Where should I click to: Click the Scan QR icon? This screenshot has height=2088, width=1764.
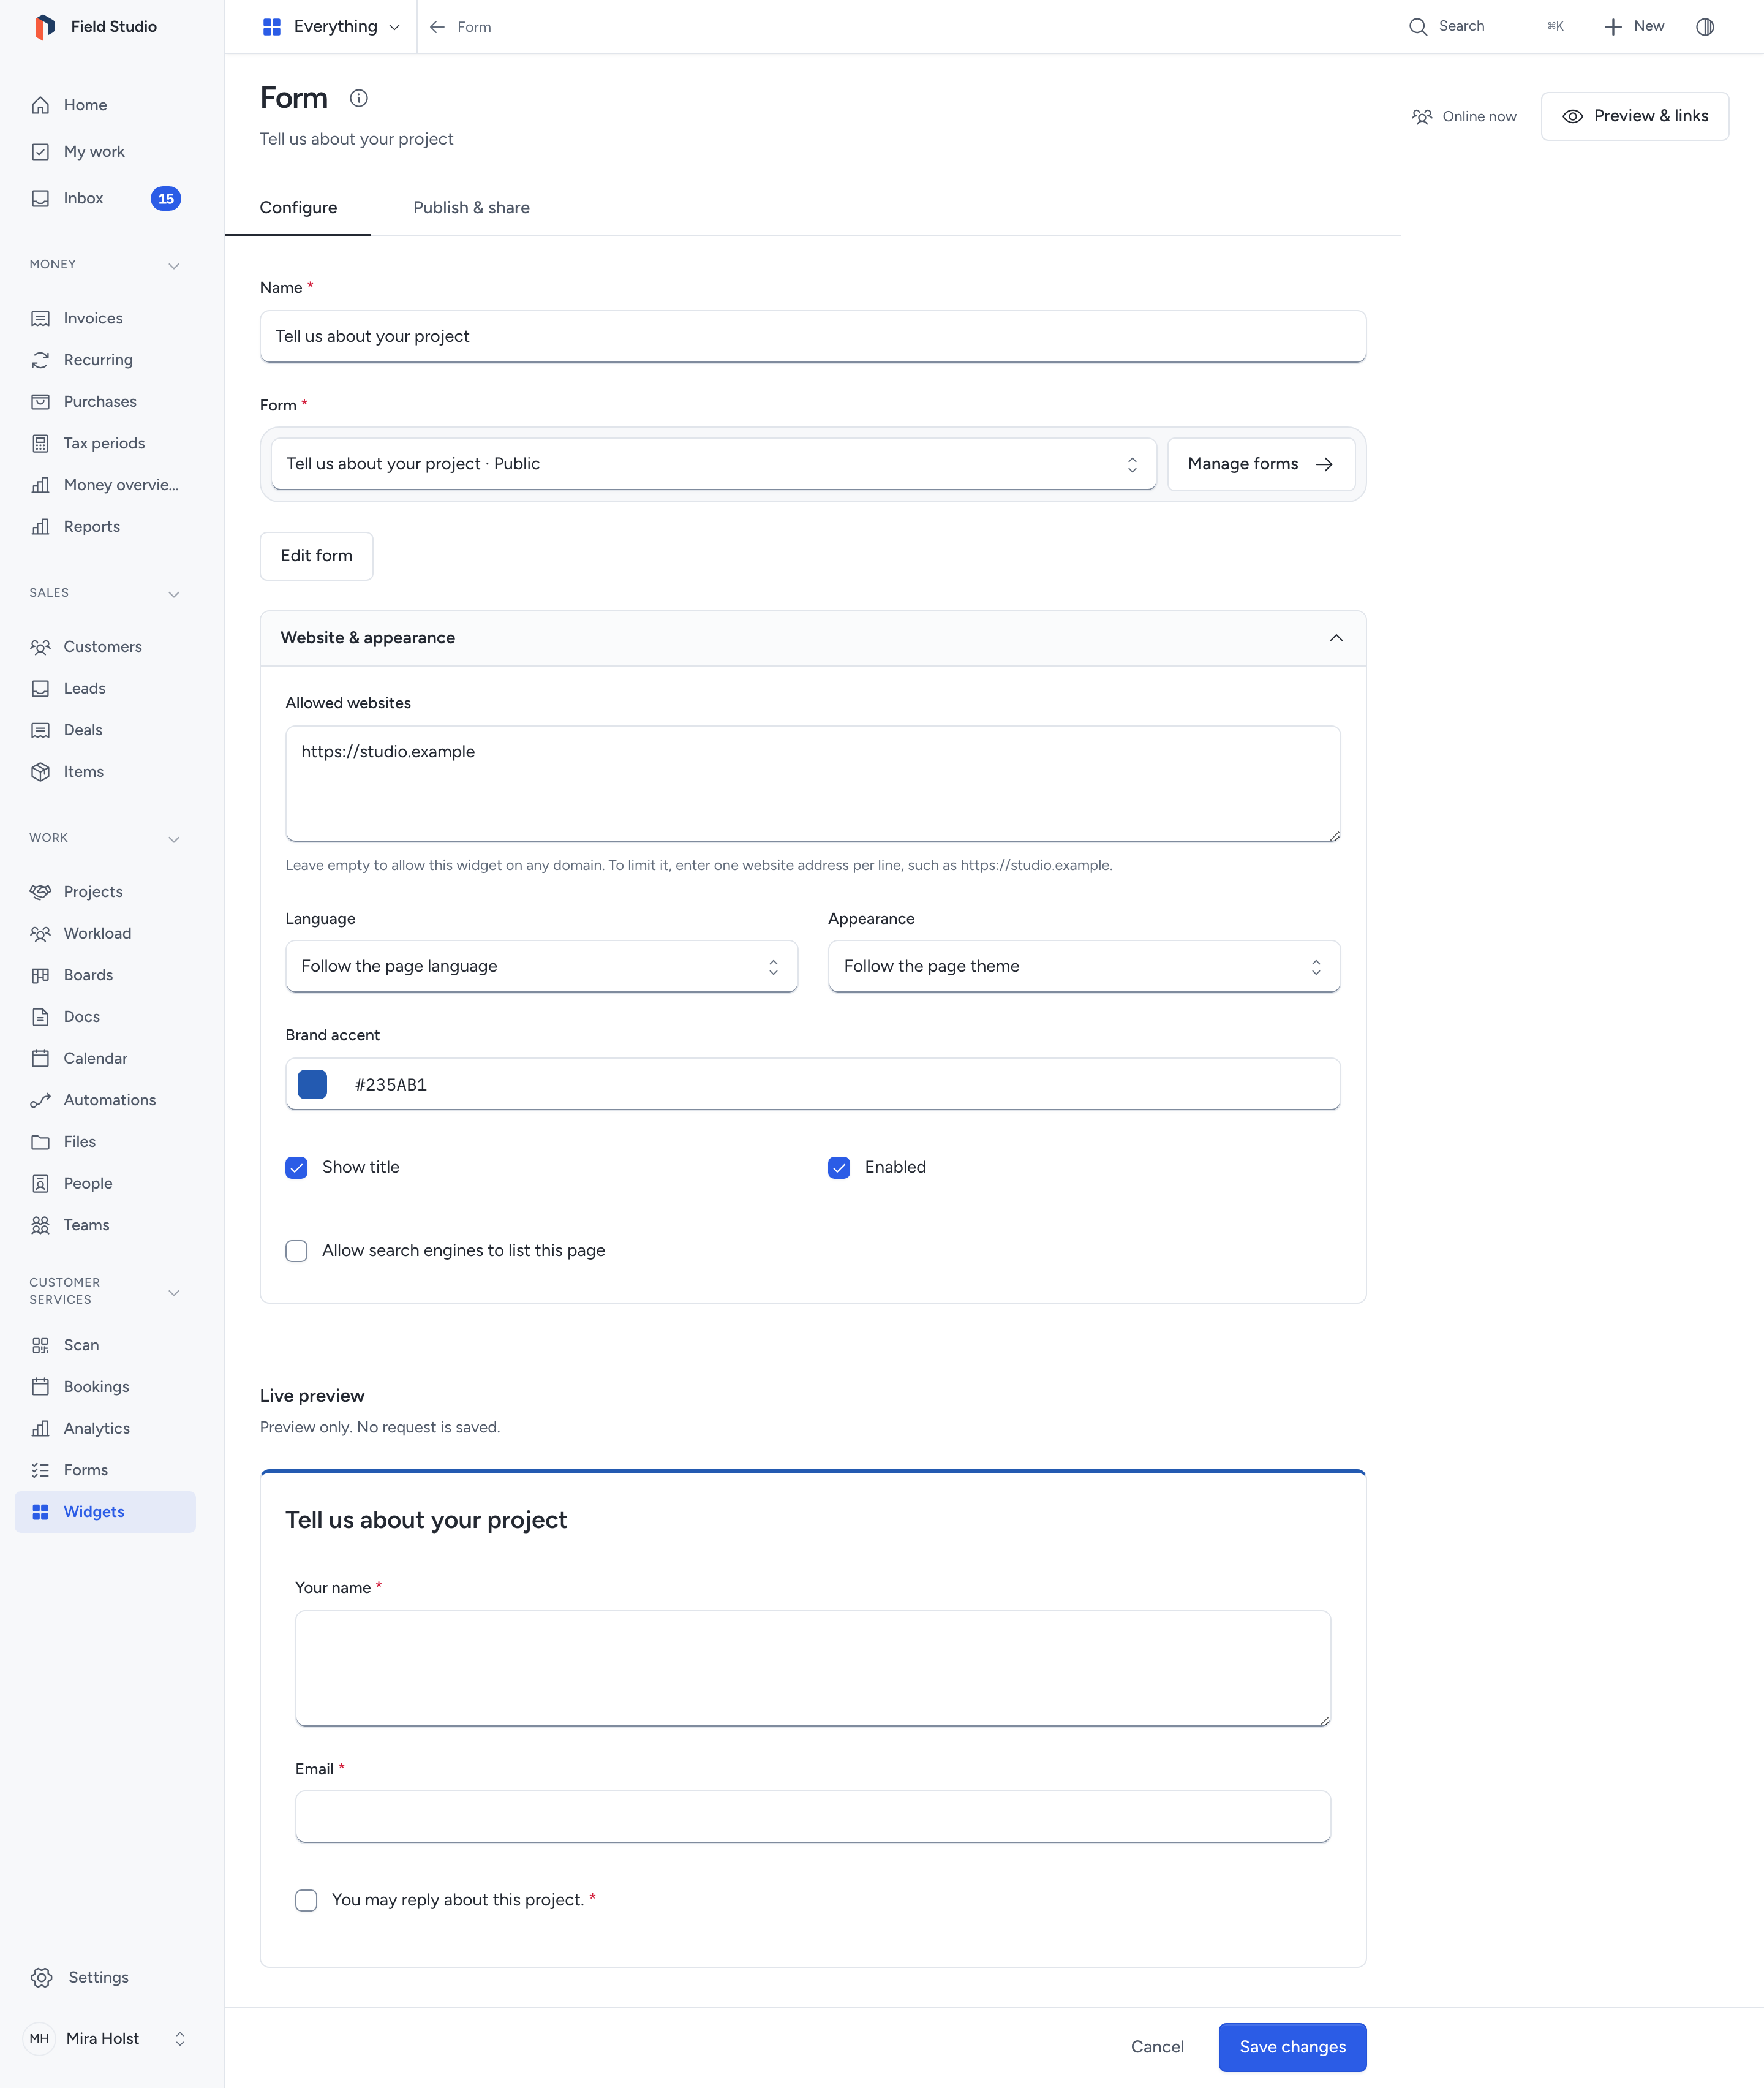tap(40, 1345)
